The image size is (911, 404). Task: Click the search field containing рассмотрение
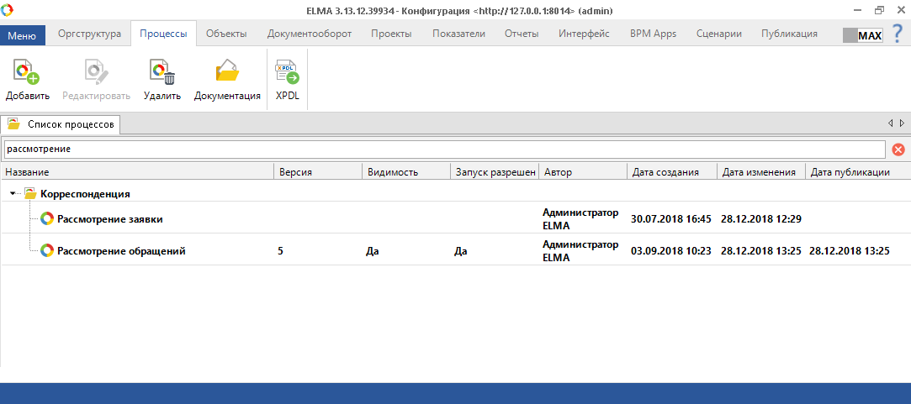tap(442, 150)
